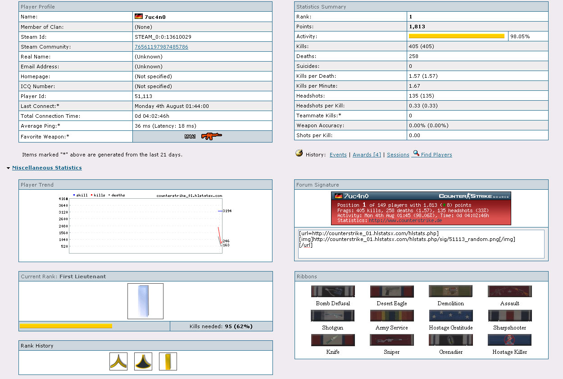Open the Miscellaneous Statistics link
Screen dimensions: 563x379
tap(47, 168)
